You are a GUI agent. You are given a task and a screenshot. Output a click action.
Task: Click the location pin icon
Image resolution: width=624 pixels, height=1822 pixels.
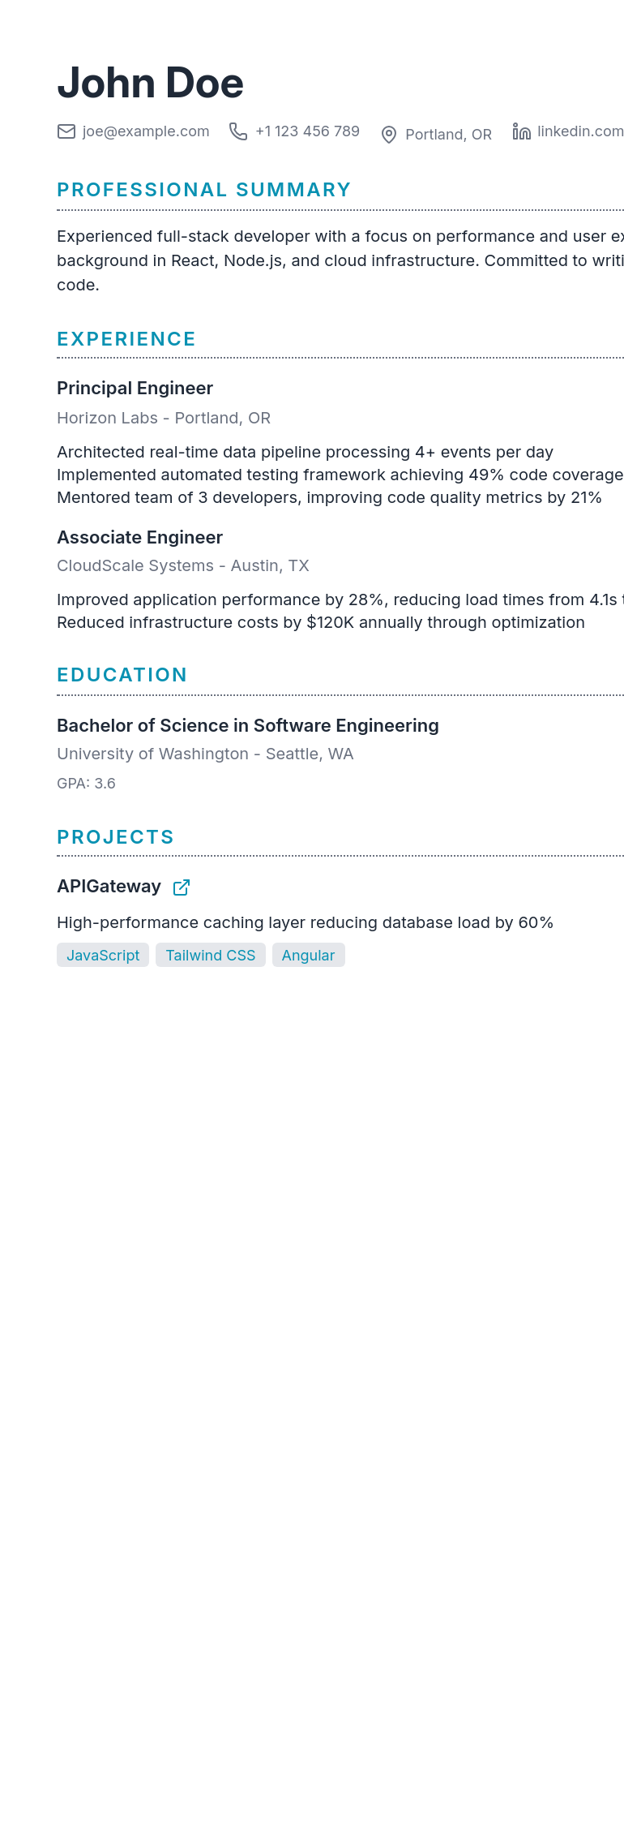[389, 135]
